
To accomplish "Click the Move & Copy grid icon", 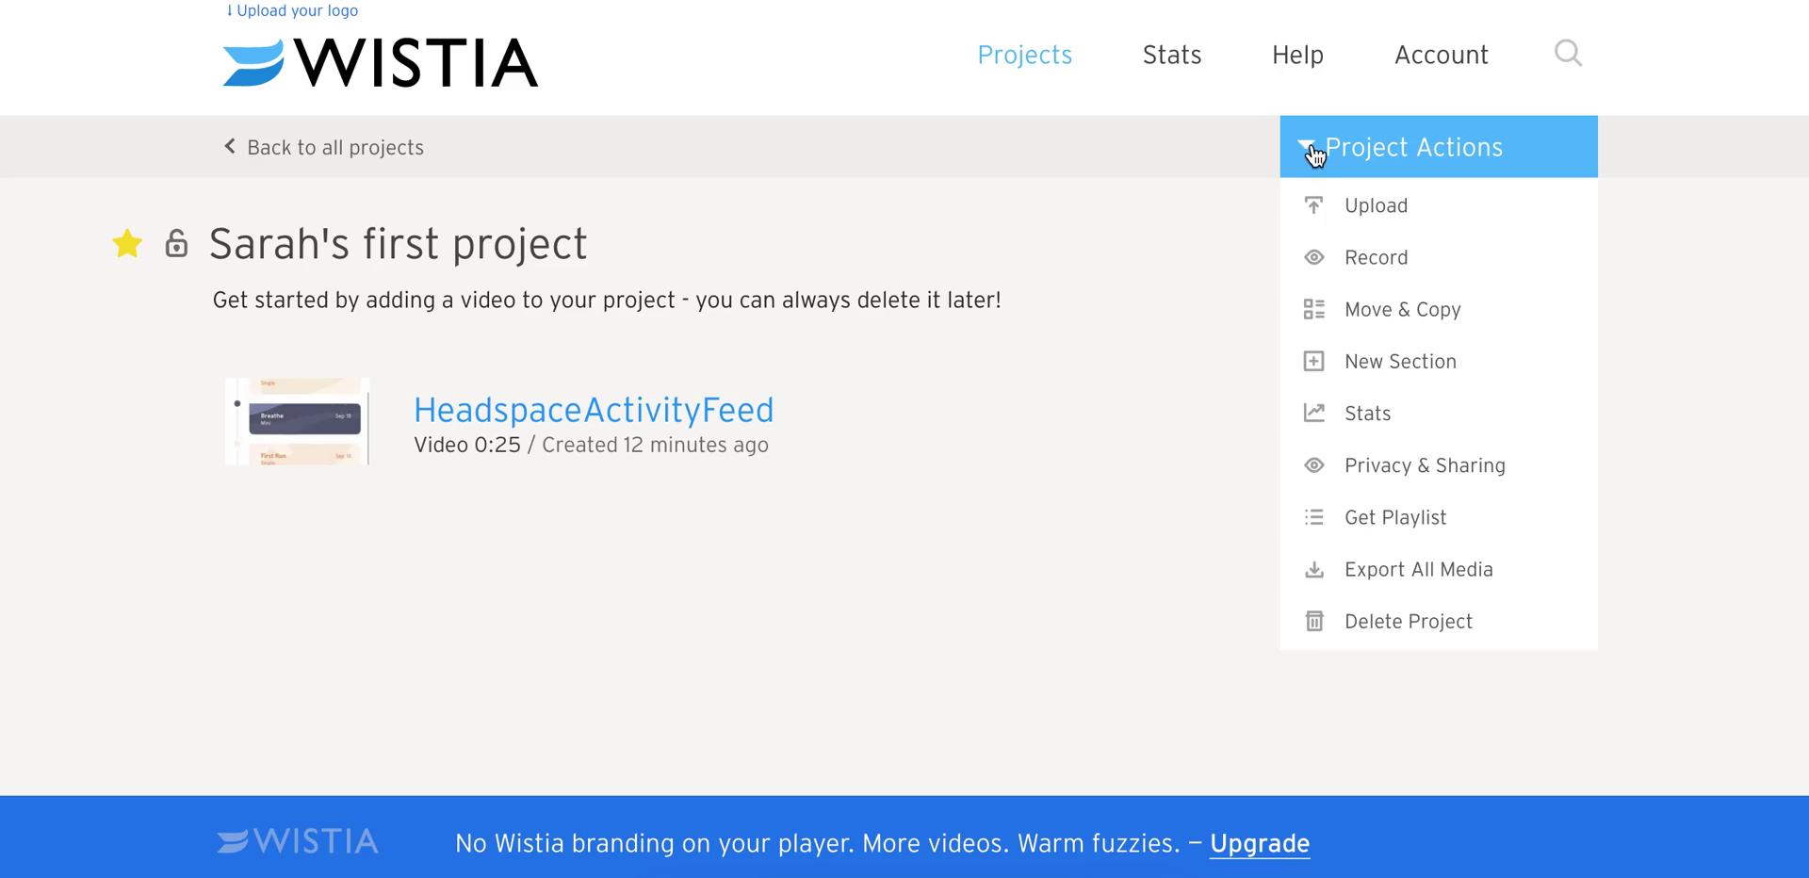I will [x=1313, y=309].
